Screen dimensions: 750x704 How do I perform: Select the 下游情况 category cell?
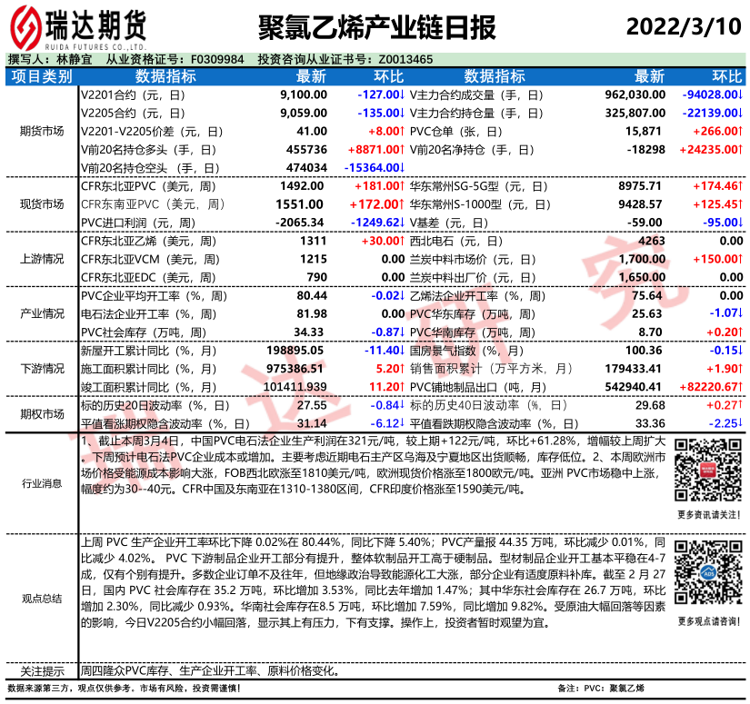tap(42, 368)
